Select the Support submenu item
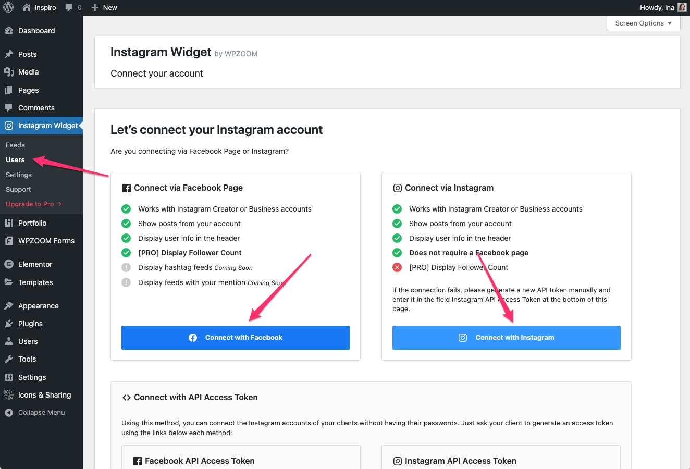 pyautogui.click(x=18, y=189)
